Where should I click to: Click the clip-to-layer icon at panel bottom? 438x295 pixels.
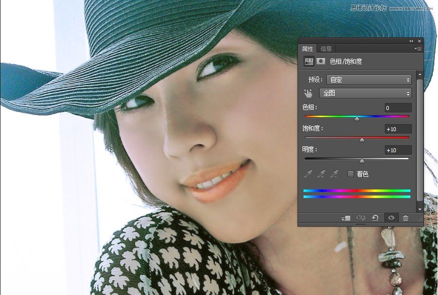[345, 218]
